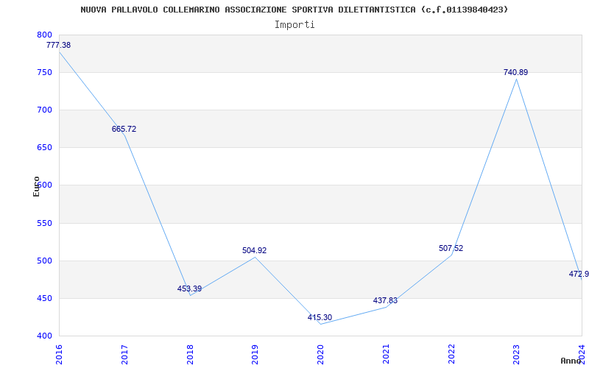The image size is (589, 368).
Task: Click the 2019 year axis label
Action: click(x=255, y=354)
